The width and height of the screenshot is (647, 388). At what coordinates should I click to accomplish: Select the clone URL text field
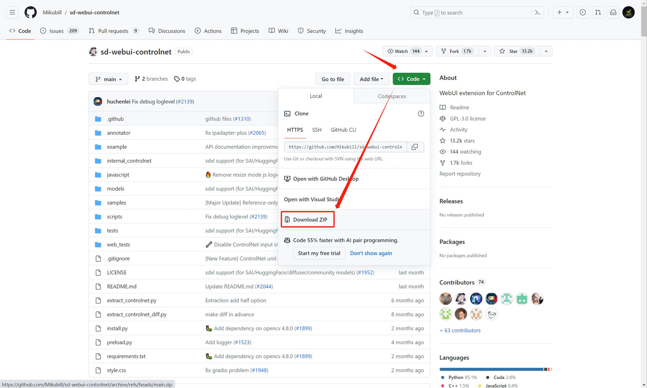345,147
